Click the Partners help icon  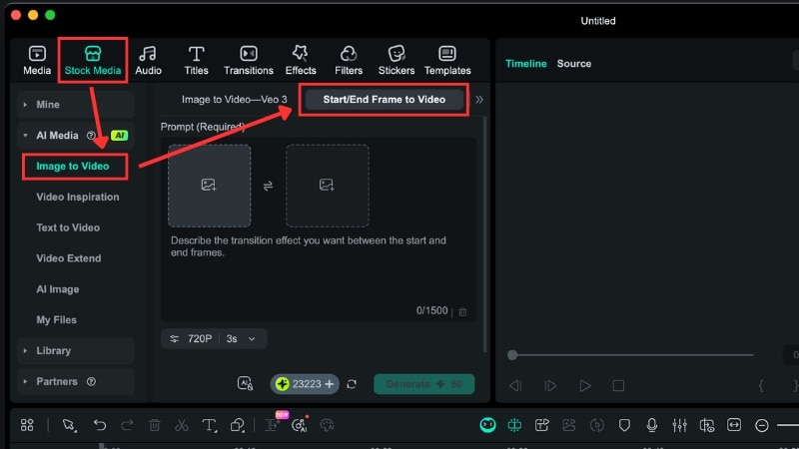point(91,381)
